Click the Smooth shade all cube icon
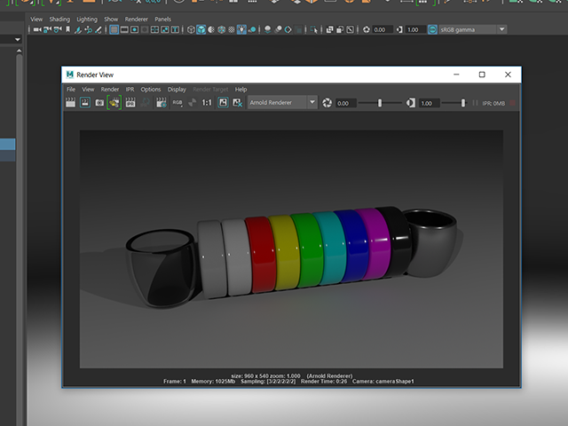The height and width of the screenshot is (426, 568). [x=201, y=29]
